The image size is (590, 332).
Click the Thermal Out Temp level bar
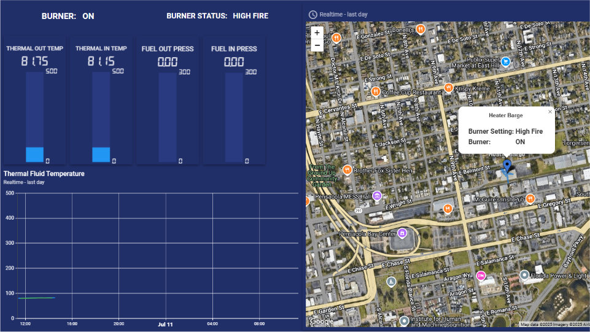coord(34,117)
